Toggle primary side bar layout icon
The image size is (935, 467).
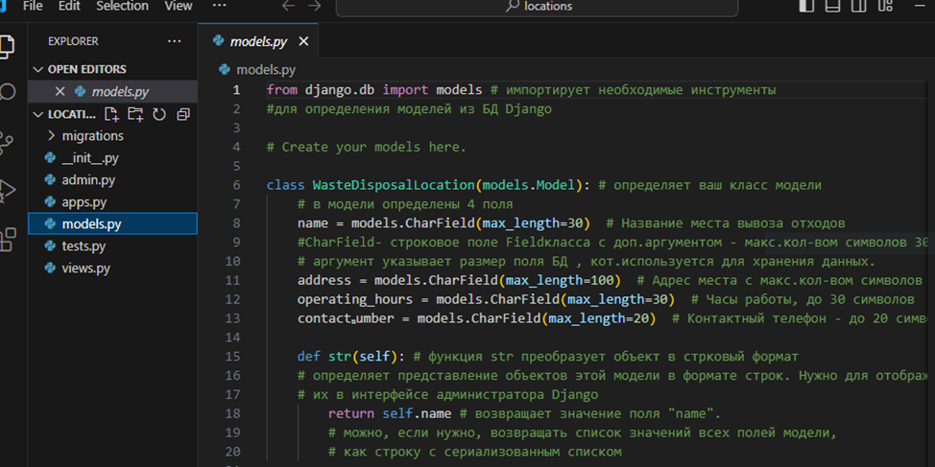(806, 6)
